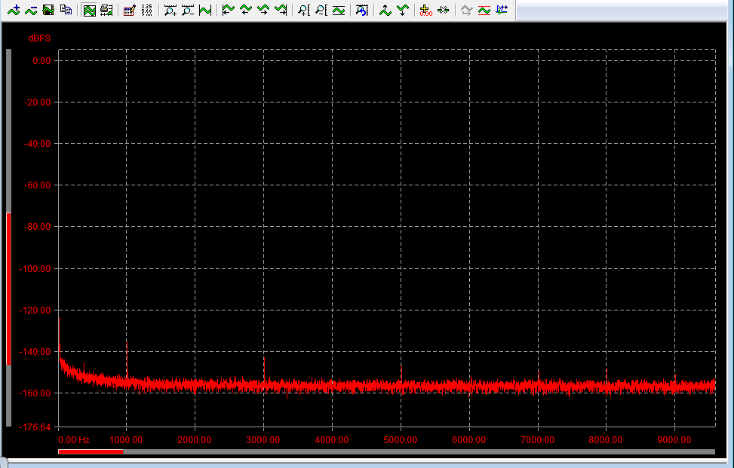734x468 pixels.
Task: Click the 1000.00 frequency axis label
Action: click(126, 440)
